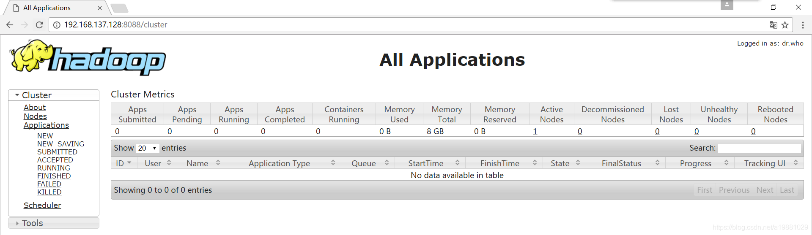Image resolution: width=812 pixels, height=235 pixels.
Task: Sort table by ID column
Action: click(x=124, y=163)
